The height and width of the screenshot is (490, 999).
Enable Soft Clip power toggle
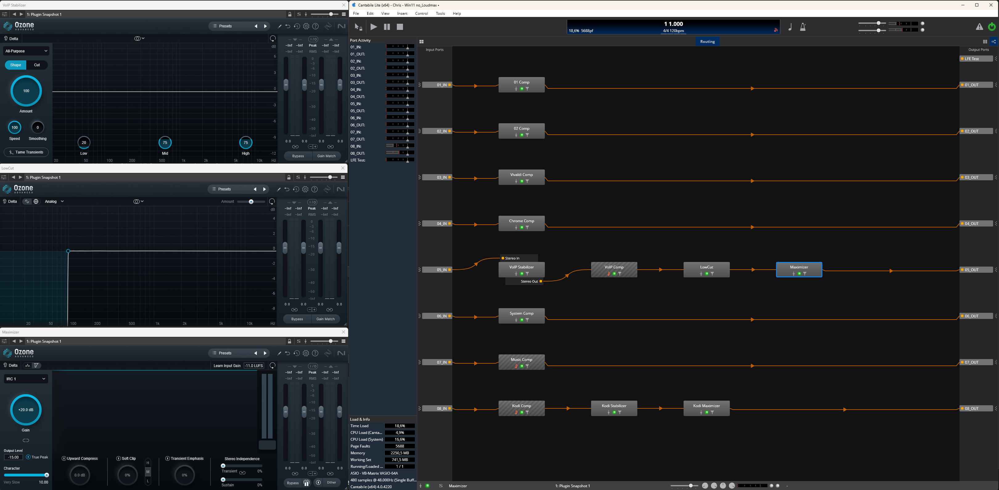tap(118, 458)
